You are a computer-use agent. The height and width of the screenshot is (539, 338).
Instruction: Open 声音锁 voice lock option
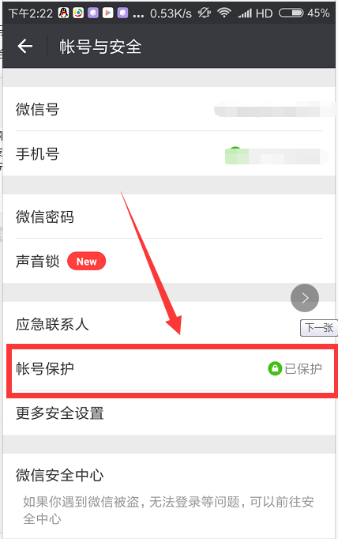click(x=169, y=261)
